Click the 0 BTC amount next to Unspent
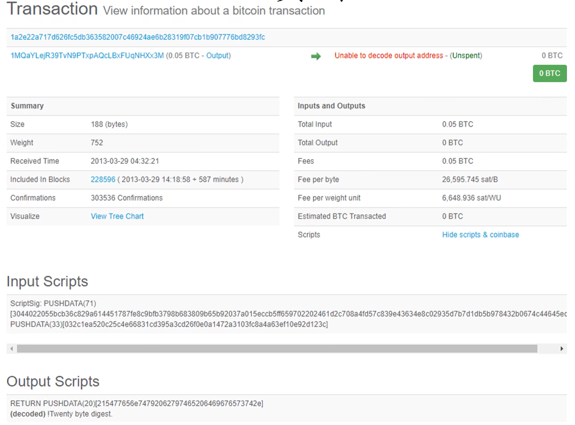The width and height of the screenshot is (575, 425). pyautogui.click(x=552, y=56)
